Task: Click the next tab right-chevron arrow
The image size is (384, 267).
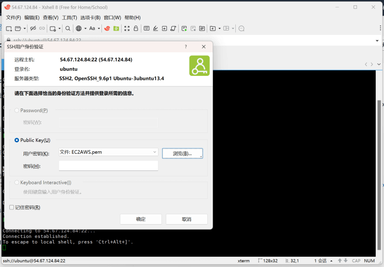Action: tap(372, 64)
